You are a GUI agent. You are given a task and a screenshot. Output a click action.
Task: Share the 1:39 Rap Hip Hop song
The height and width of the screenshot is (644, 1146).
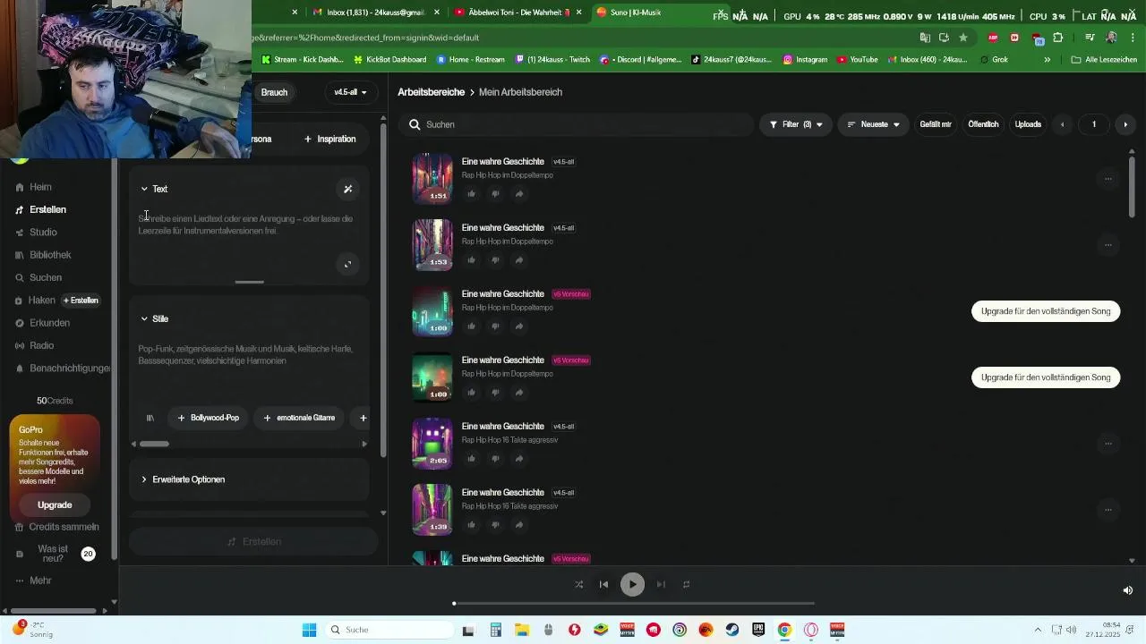[519, 525]
